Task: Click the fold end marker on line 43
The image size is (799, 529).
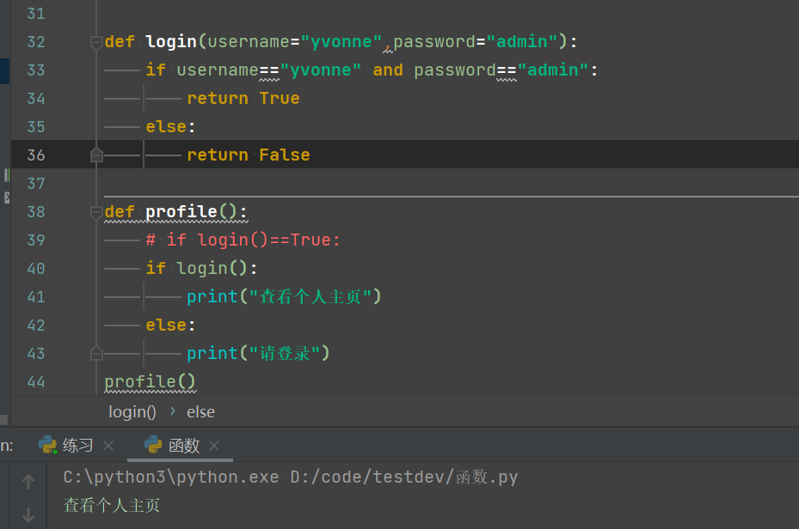Action: [96, 353]
